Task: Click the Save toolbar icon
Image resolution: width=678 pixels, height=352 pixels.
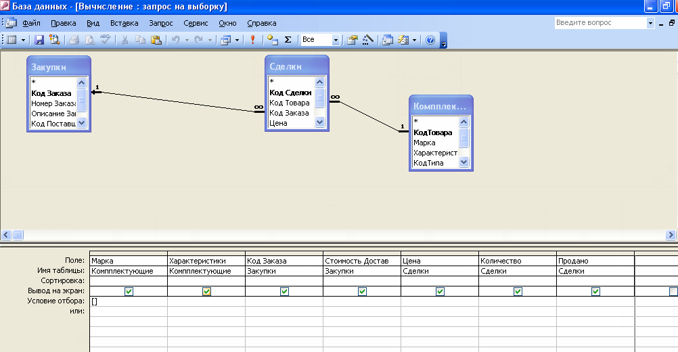Action: point(39,40)
